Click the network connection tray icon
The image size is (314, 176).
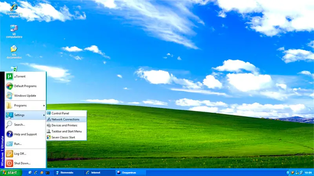click(301, 172)
